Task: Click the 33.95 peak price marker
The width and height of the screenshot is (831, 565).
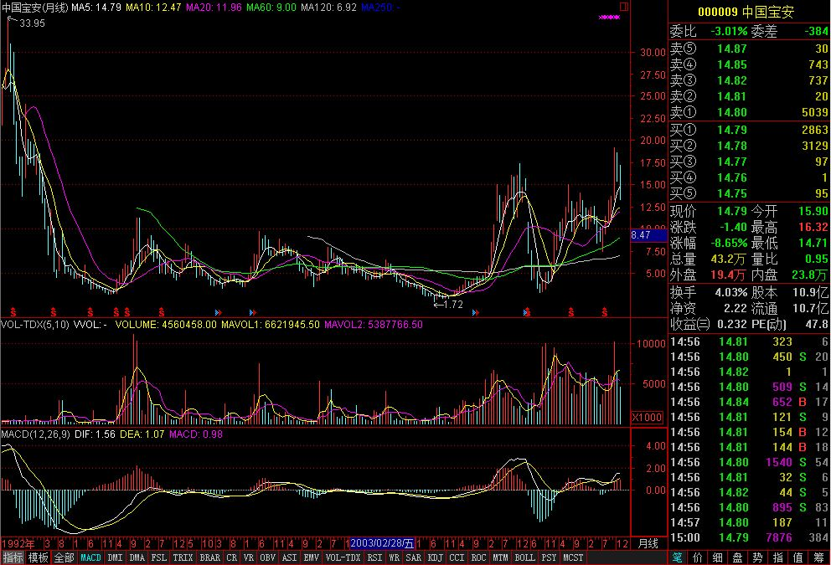Action: [32, 23]
